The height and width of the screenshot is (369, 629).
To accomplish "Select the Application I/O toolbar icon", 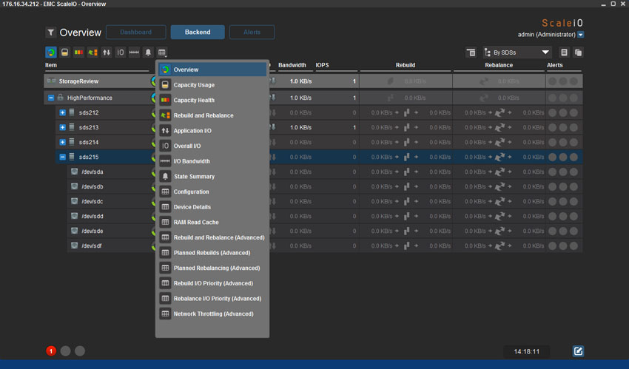I will (x=107, y=53).
